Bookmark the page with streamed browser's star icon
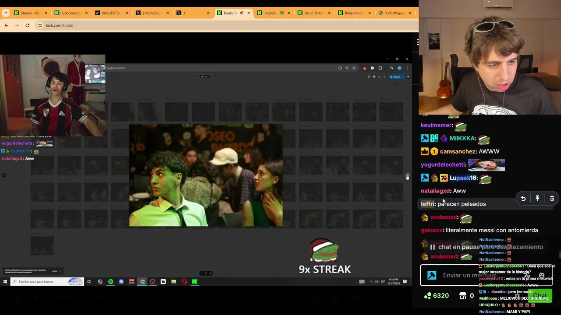Screen dimensions: 561x315 [354, 68]
